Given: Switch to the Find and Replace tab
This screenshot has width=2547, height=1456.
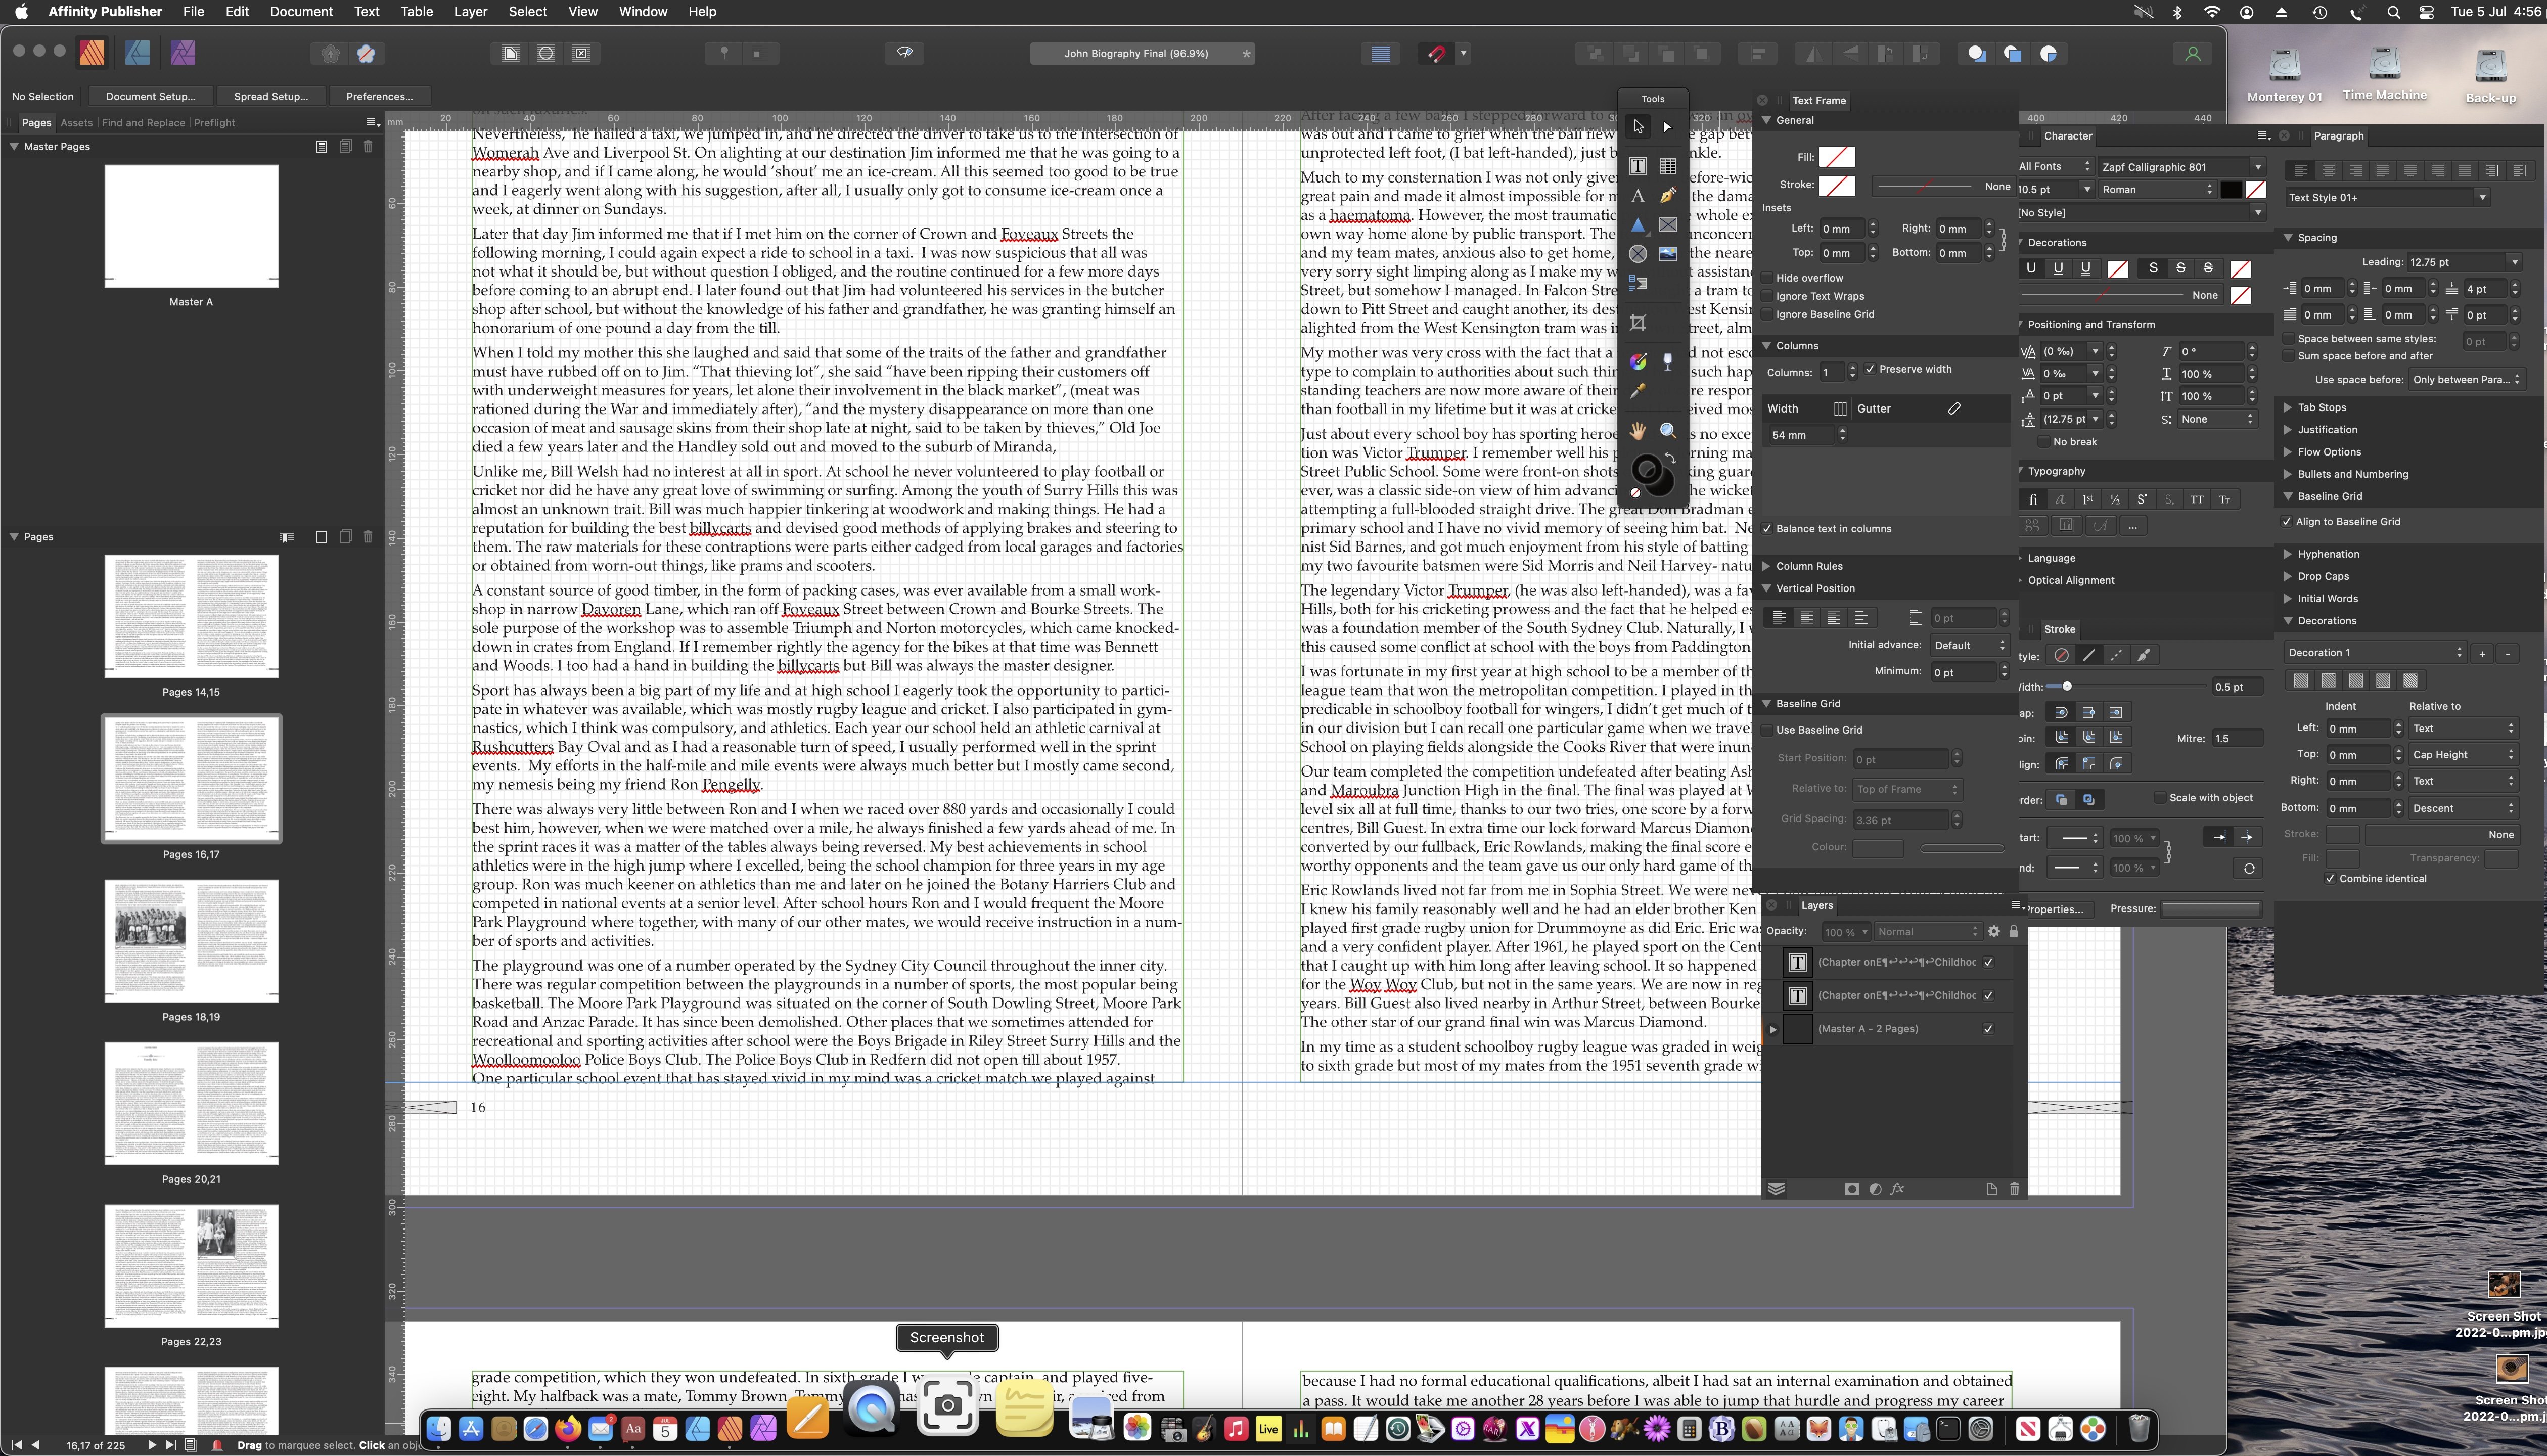Looking at the screenshot, I should point(143,123).
